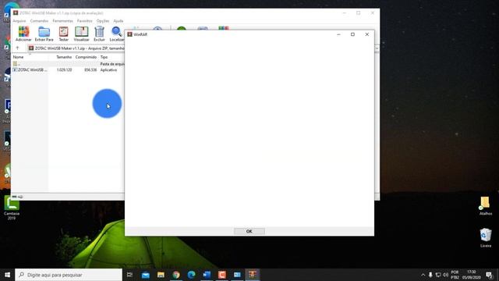499x281 pixels.
Task: Select the Camtasia 2019 desktop shortcut
Action: tap(12, 208)
